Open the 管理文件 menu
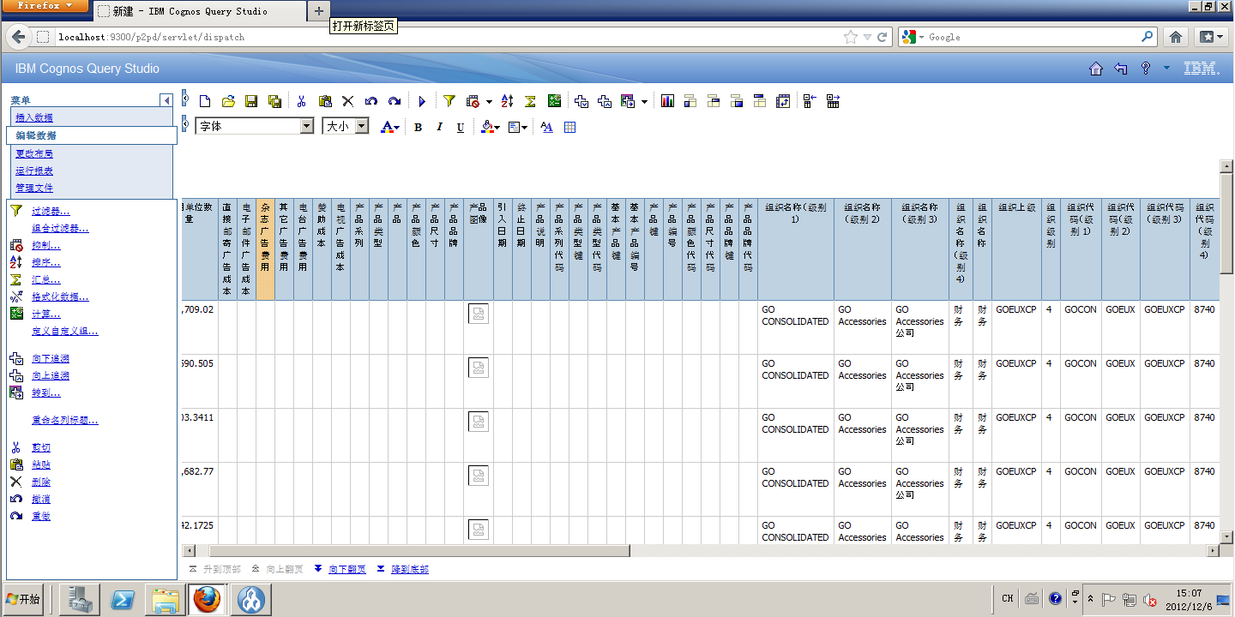The image size is (1235, 617). click(x=34, y=188)
